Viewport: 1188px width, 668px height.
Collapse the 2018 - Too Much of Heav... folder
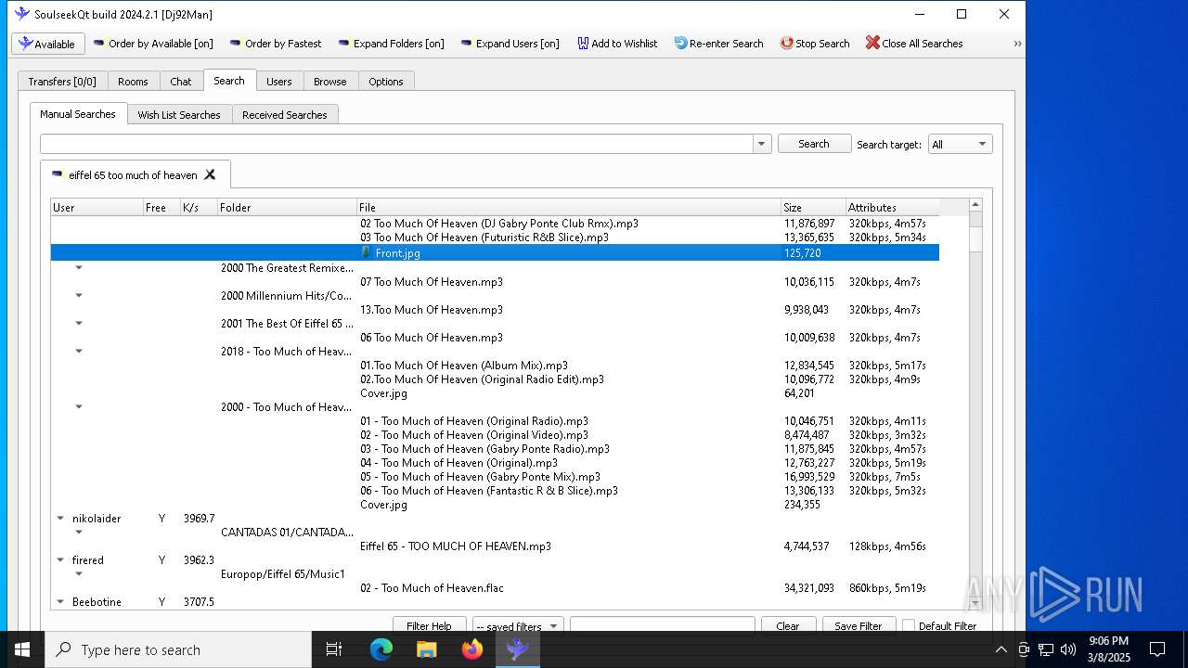pos(79,352)
